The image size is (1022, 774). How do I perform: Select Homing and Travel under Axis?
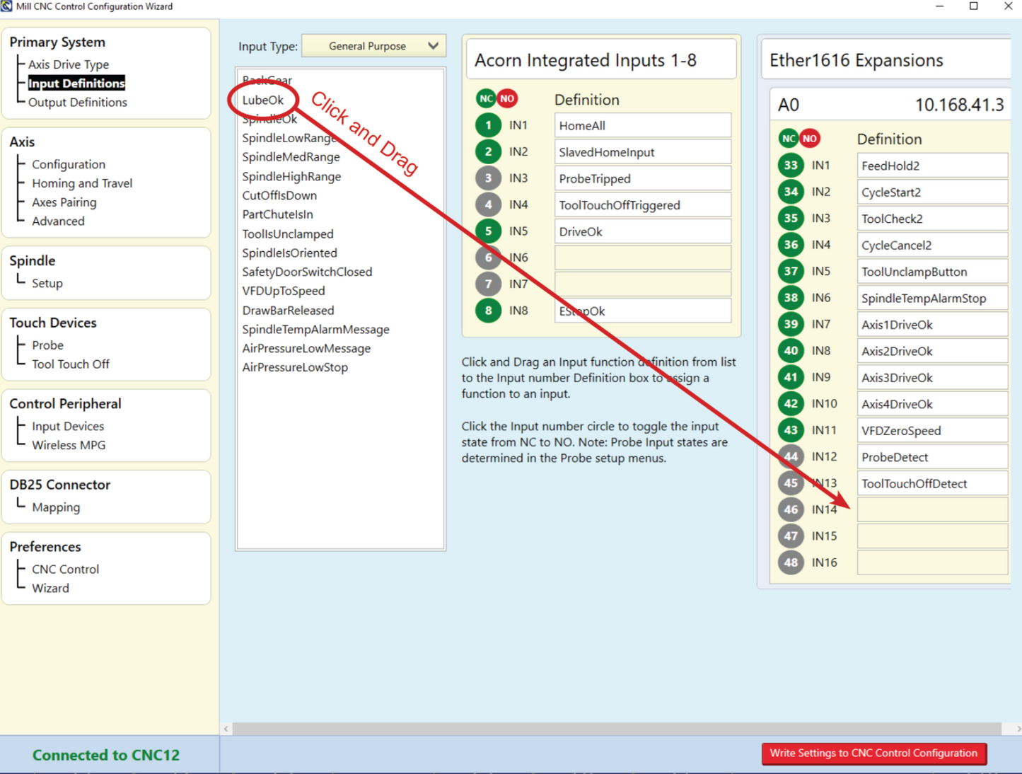click(82, 183)
